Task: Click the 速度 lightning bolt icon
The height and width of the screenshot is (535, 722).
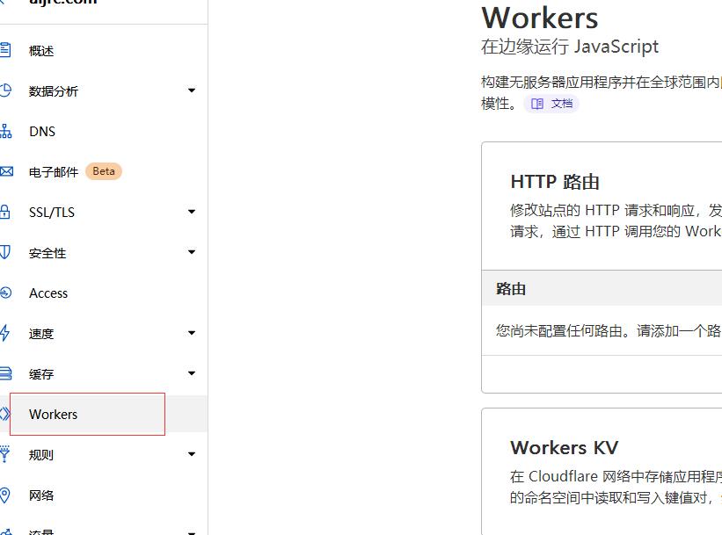Action: (x=4, y=333)
